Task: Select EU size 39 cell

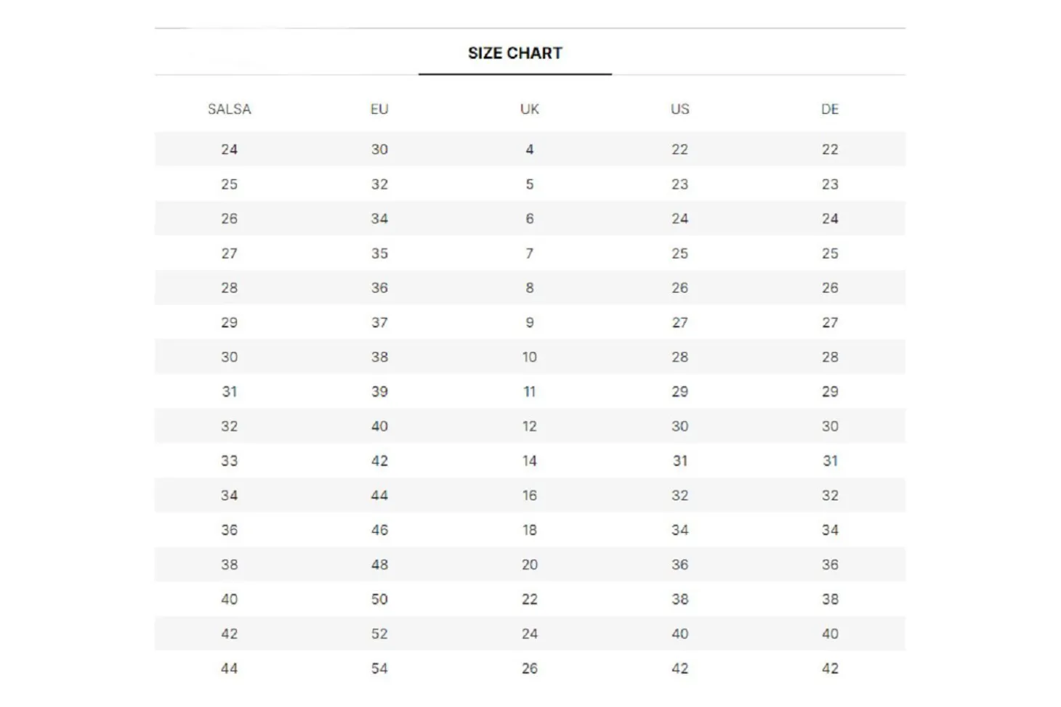Action: (x=379, y=392)
